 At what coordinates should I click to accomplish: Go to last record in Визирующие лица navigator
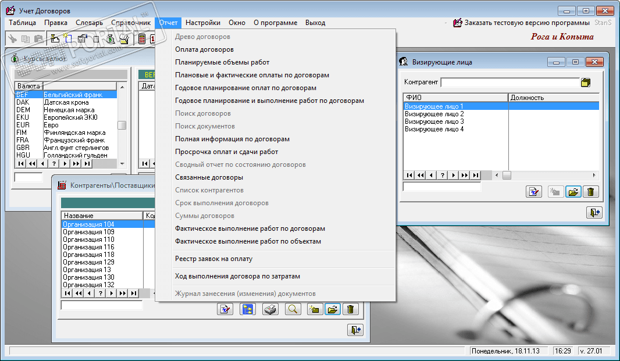click(x=476, y=175)
